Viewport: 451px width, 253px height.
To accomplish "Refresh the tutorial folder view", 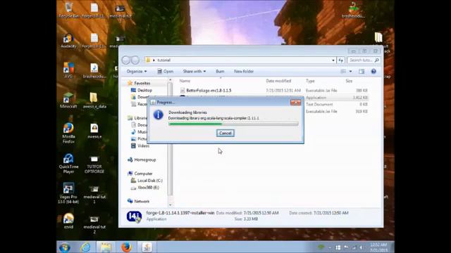I will click(x=341, y=60).
